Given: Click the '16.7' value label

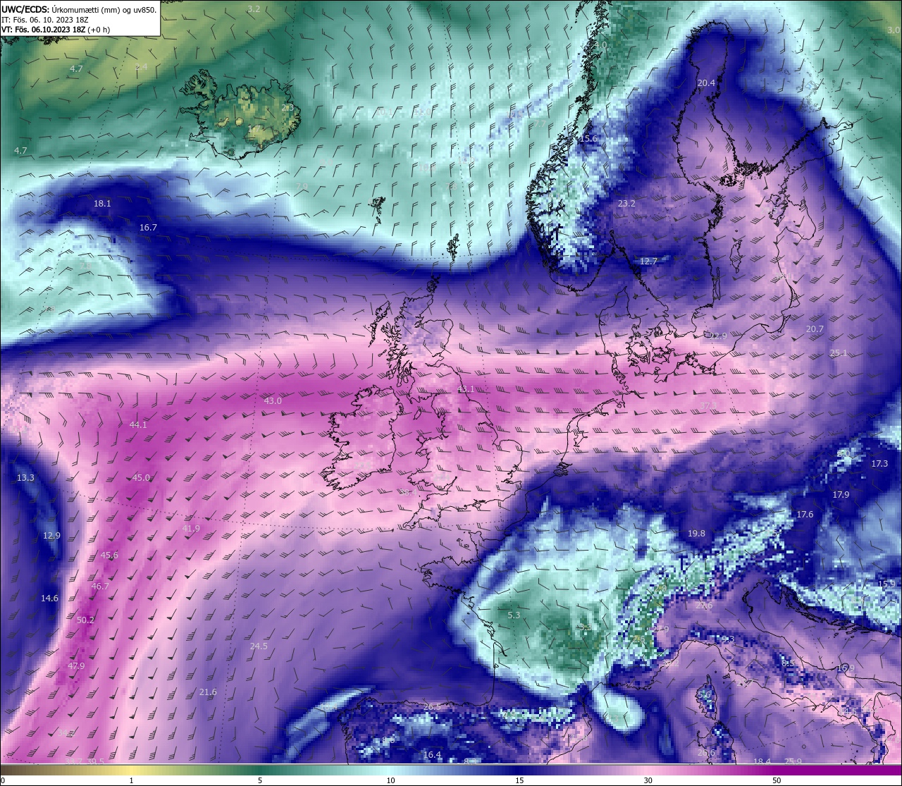Looking at the screenshot, I should [x=148, y=227].
